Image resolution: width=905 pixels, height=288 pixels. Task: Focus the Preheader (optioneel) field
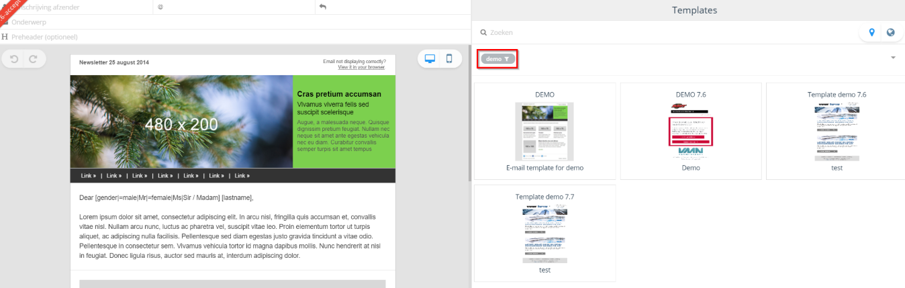pos(235,36)
